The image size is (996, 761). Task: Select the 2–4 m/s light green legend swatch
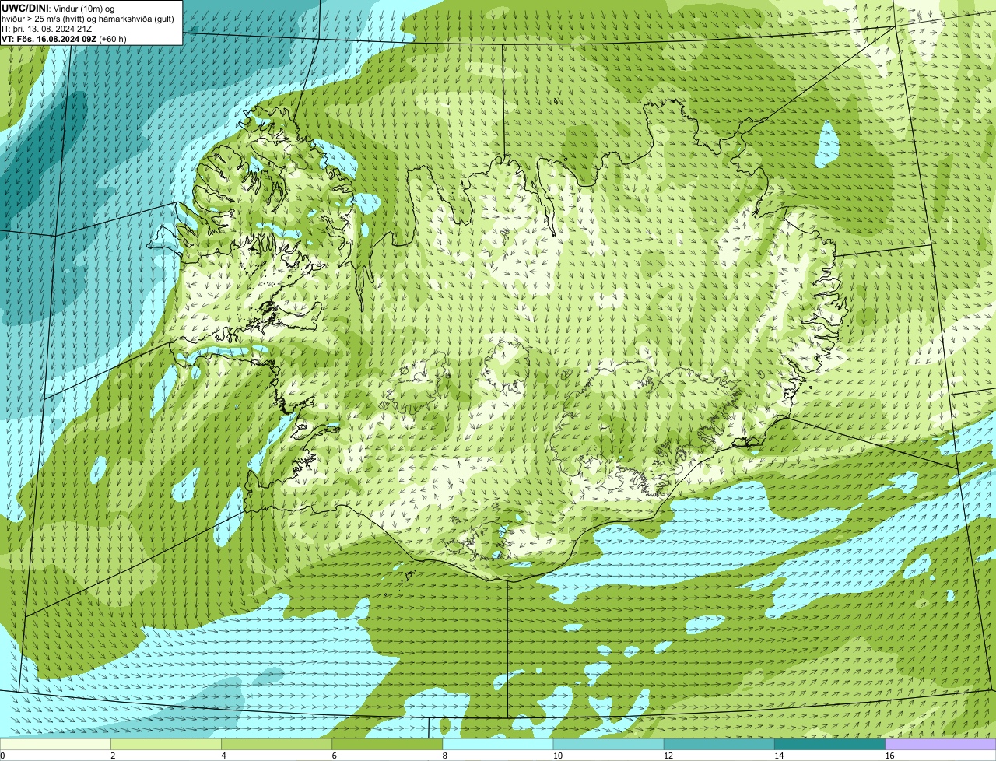click(166, 745)
